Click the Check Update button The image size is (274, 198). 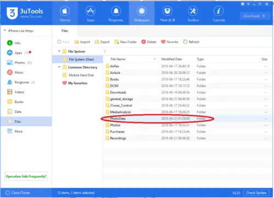coord(256,193)
